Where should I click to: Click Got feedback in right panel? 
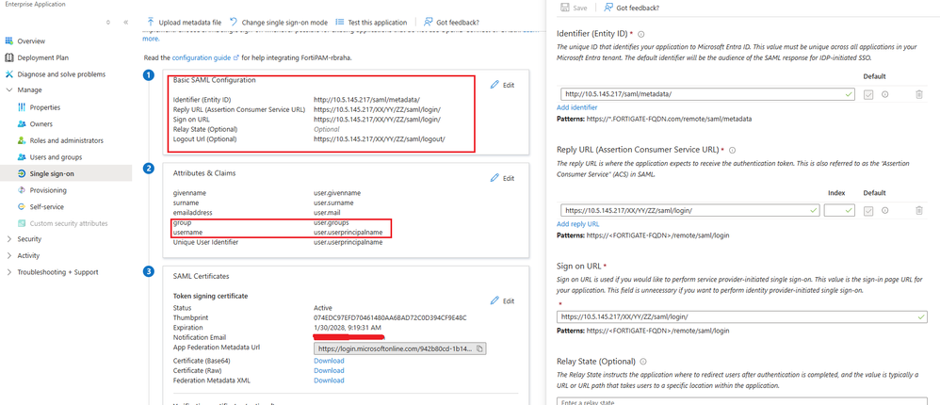point(632,8)
